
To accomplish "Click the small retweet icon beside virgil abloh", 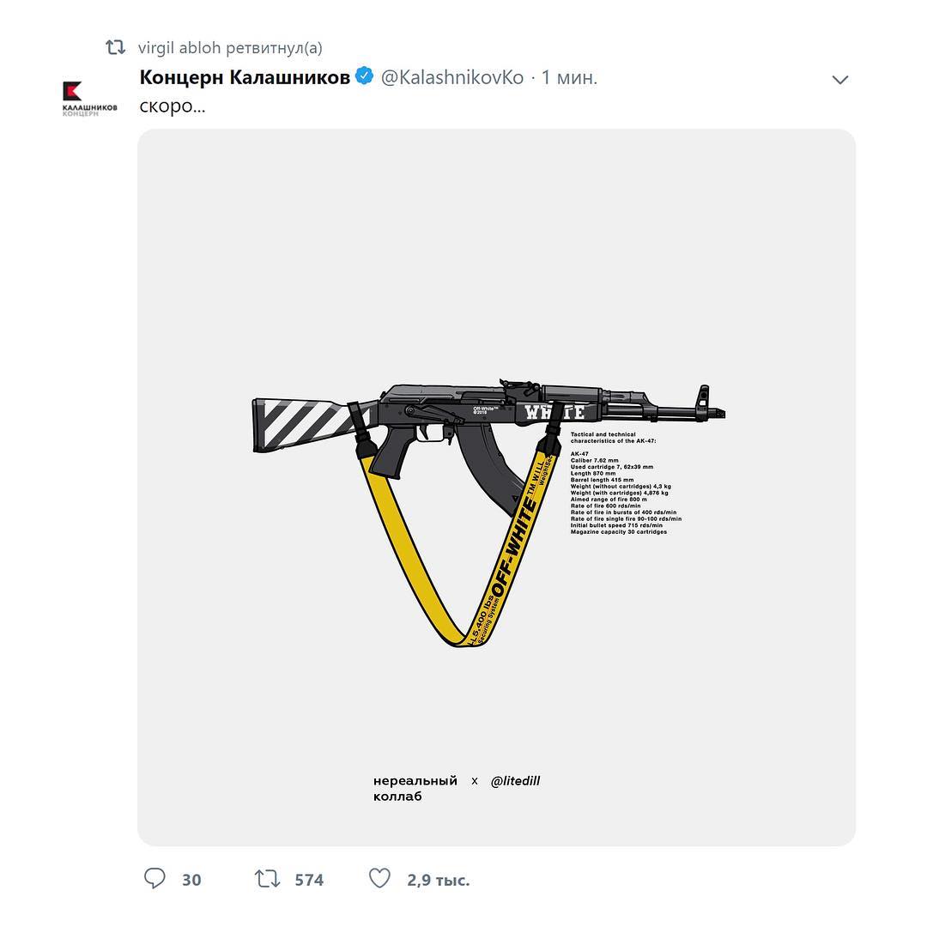I will click(x=115, y=47).
